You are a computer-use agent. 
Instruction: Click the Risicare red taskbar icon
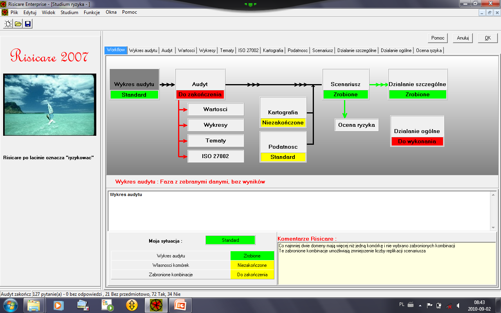pos(156,305)
